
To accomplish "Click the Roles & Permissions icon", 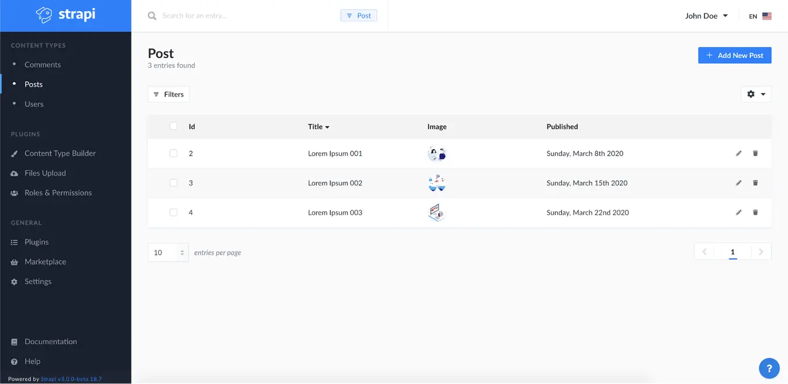I will [x=14, y=192].
